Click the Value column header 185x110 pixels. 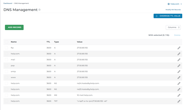click(x=80, y=42)
